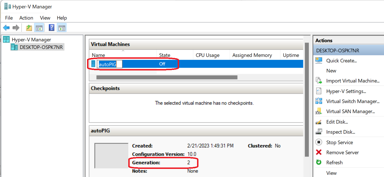
Task: Click the DESKTOP-OSPK7NR Actions section header
Action: (349, 51)
